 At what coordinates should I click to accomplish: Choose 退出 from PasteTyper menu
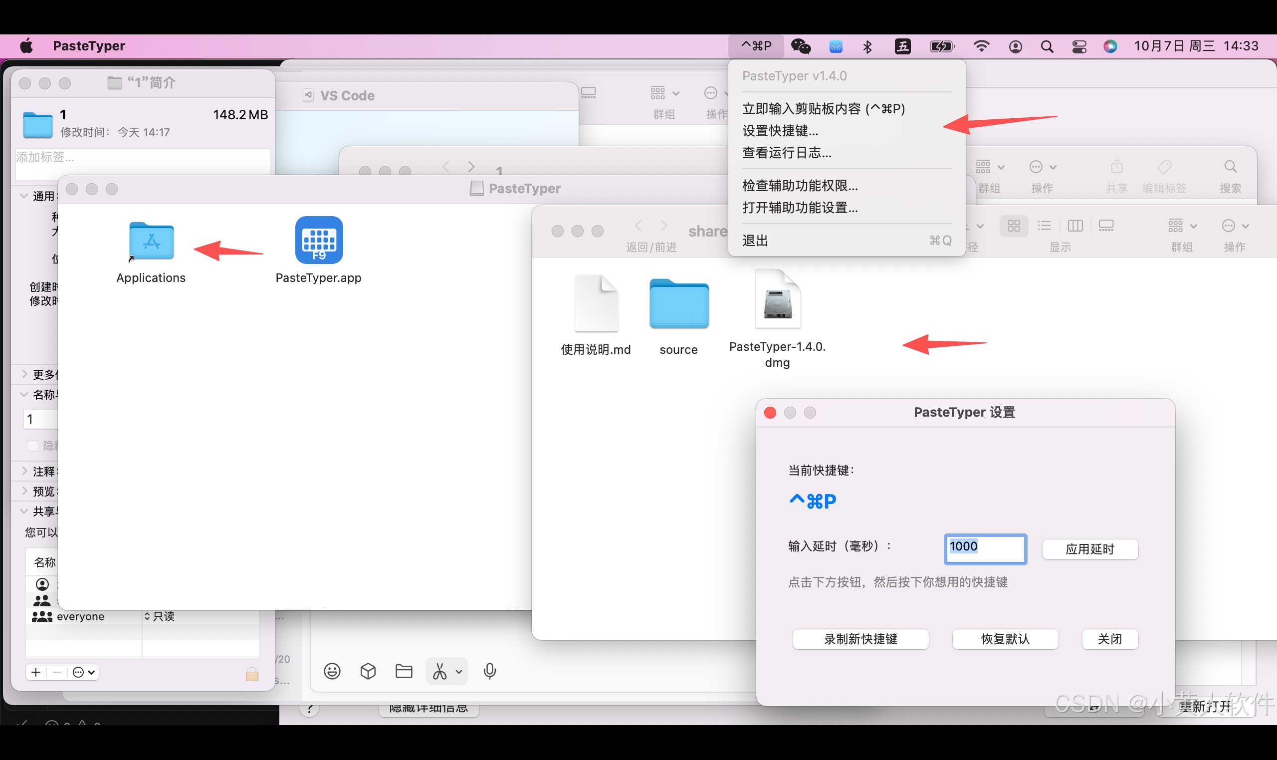coord(847,241)
